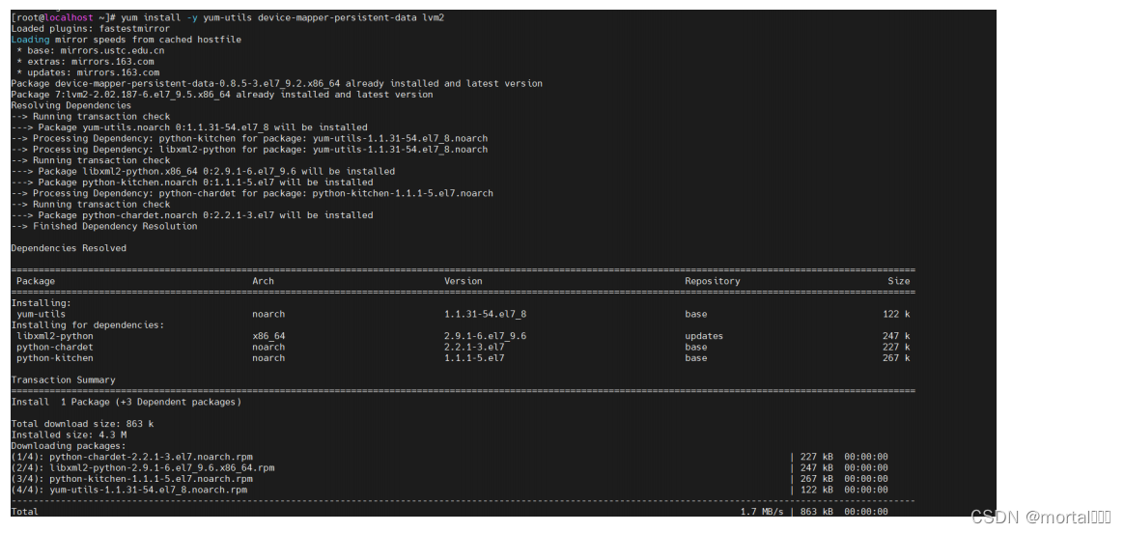Click version 2.2.1-3.el7 in the table
The height and width of the screenshot is (533, 1125).
coord(474,347)
